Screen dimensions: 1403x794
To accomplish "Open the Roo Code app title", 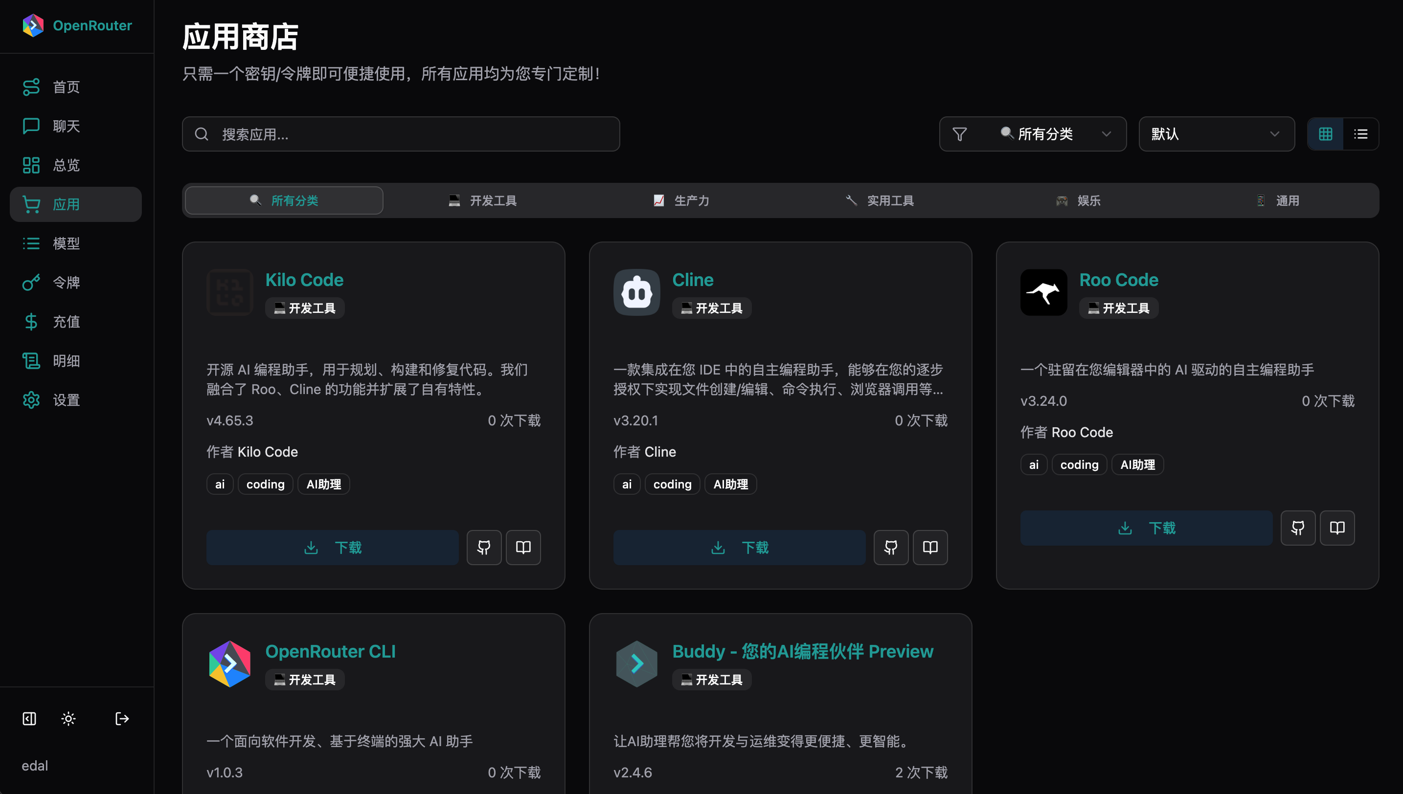I will [x=1119, y=280].
